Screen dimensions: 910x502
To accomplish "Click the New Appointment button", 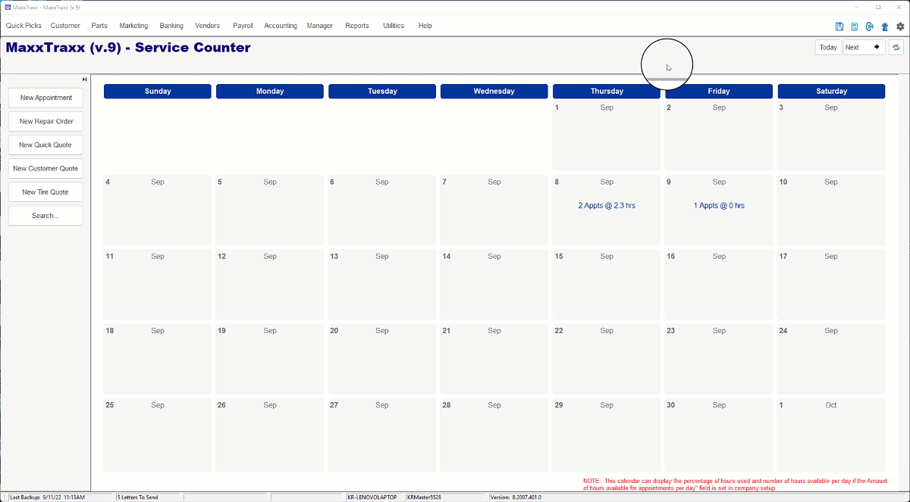I will [x=45, y=98].
